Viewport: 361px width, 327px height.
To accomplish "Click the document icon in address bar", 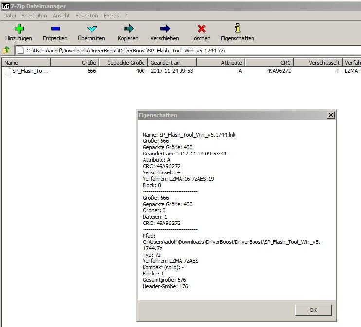I will tap(20, 50).
